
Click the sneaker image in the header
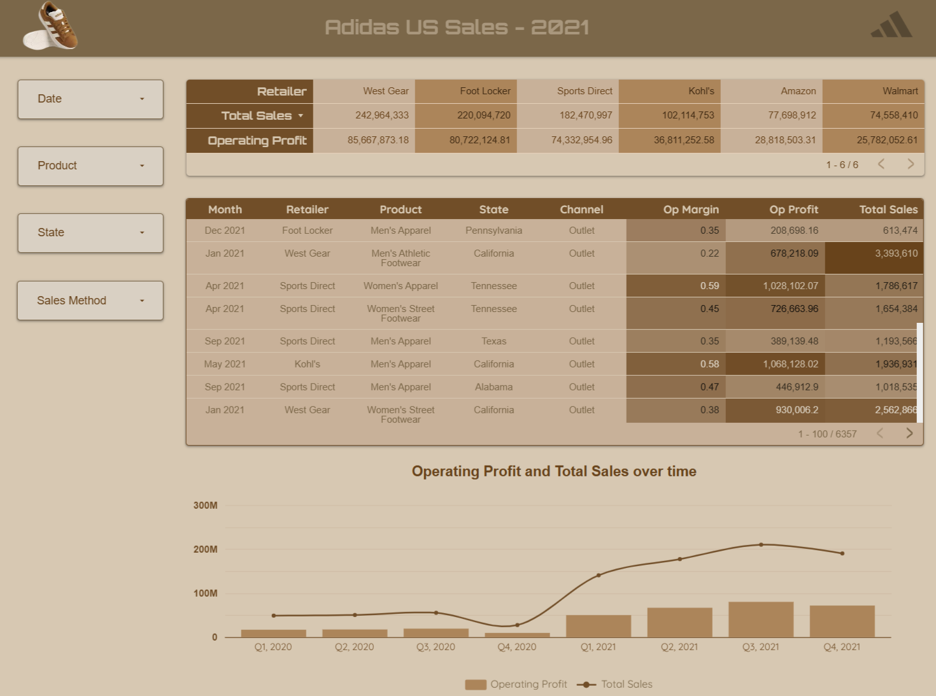point(51,26)
